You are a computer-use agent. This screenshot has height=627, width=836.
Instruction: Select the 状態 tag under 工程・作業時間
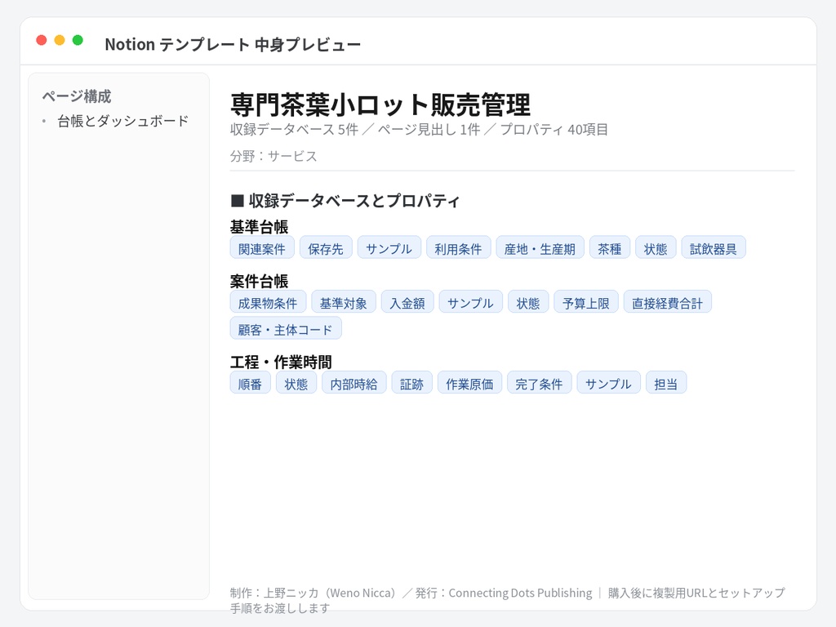296,384
